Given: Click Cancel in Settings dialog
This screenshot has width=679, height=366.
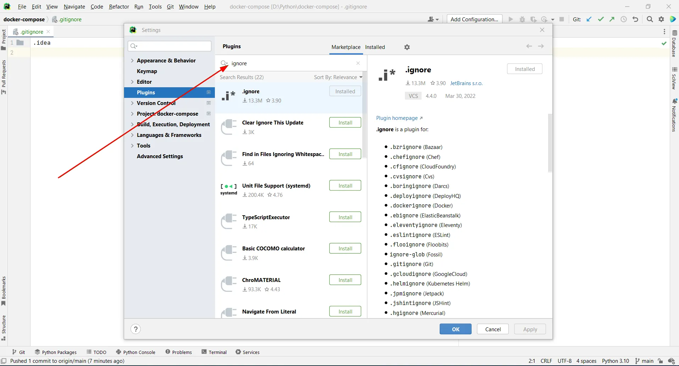Looking at the screenshot, I should [493, 329].
